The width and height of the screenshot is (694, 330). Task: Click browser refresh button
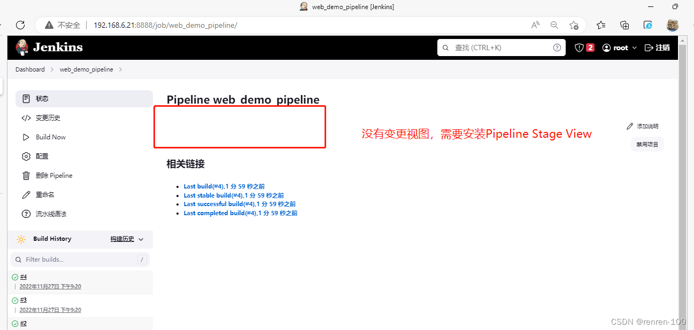coord(20,25)
